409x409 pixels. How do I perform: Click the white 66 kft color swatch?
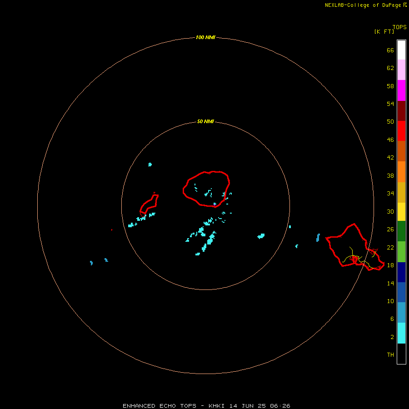point(401,50)
